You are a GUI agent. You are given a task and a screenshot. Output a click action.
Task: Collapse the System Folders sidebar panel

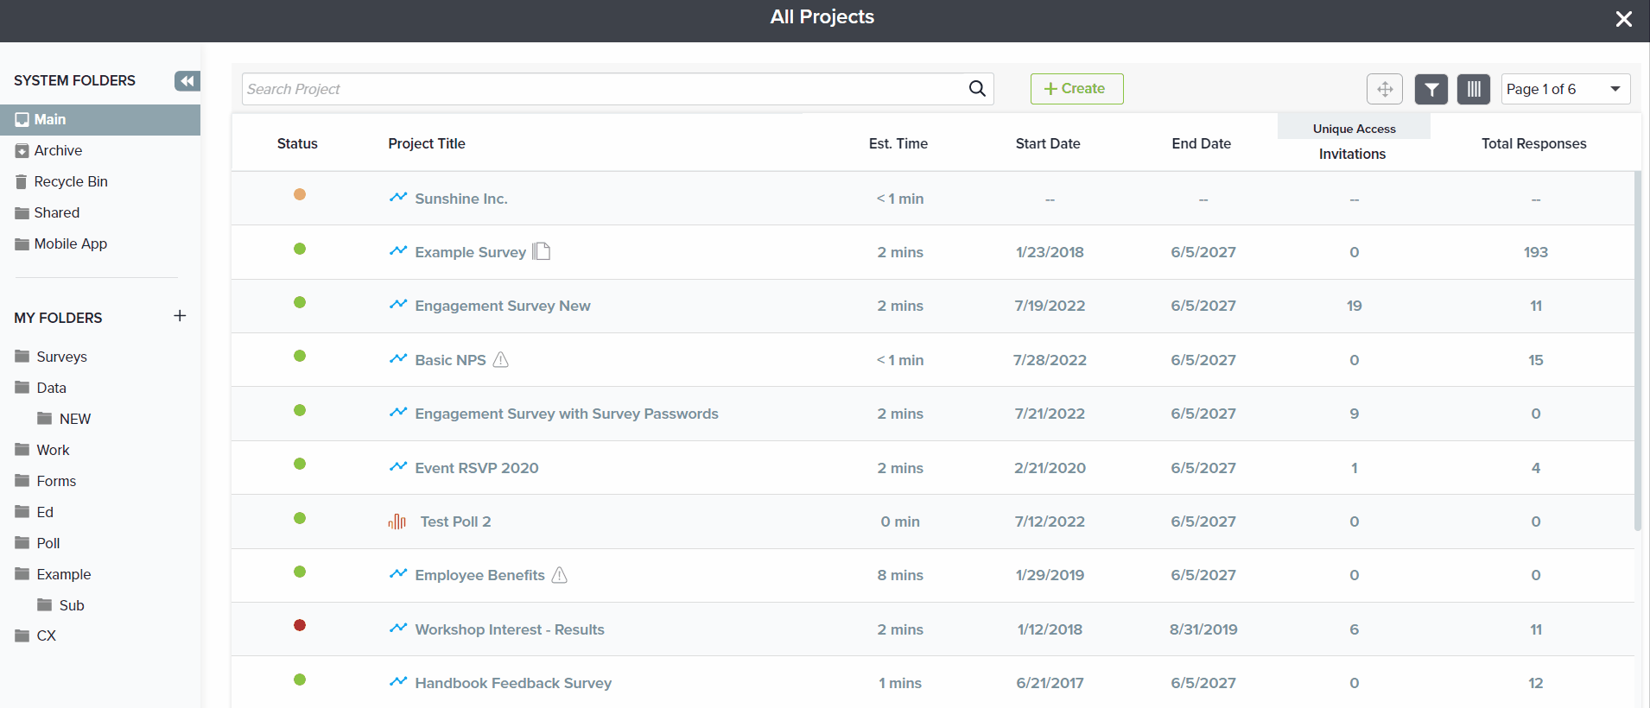[187, 81]
